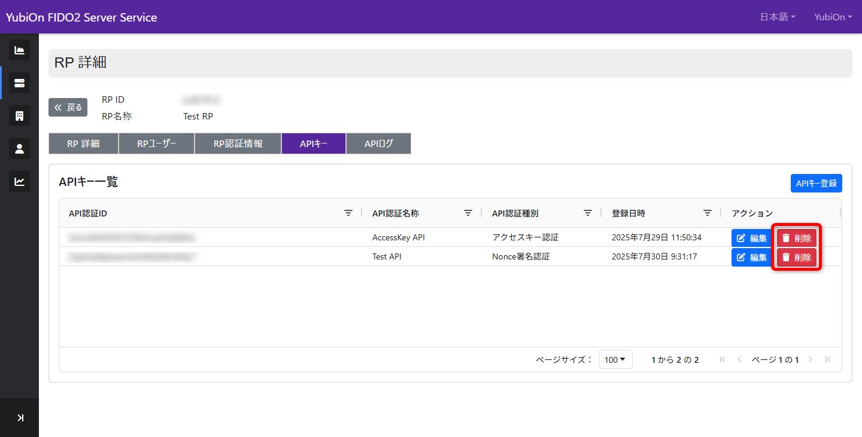The height and width of the screenshot is (437, 862).
Task: Sort by the API認証ID column header
Action: pos(88,213)
